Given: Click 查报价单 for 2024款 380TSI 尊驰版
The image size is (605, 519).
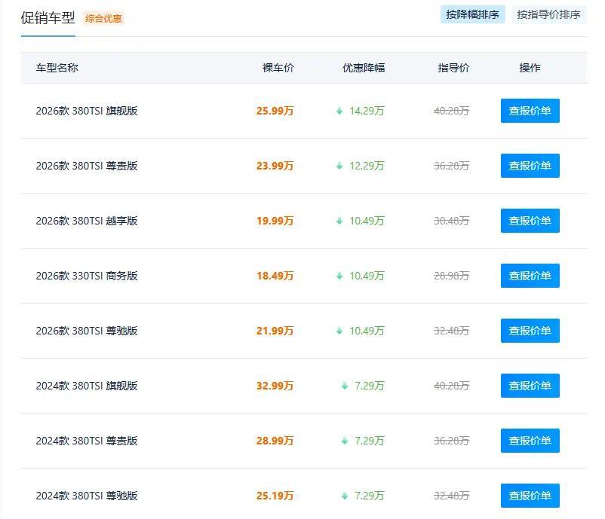Looking at the screenshot, I should coord(530,496).
